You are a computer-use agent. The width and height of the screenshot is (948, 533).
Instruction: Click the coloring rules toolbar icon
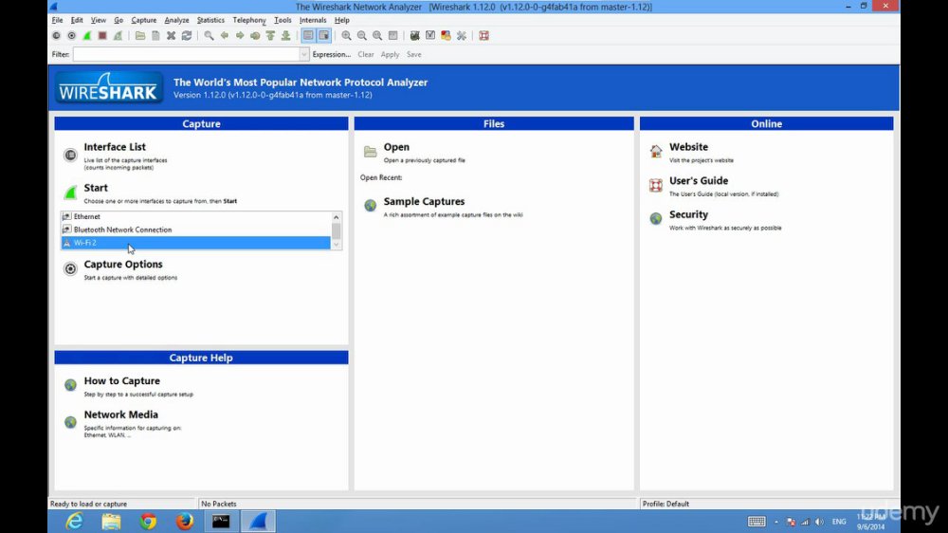[x=446, y=36]
